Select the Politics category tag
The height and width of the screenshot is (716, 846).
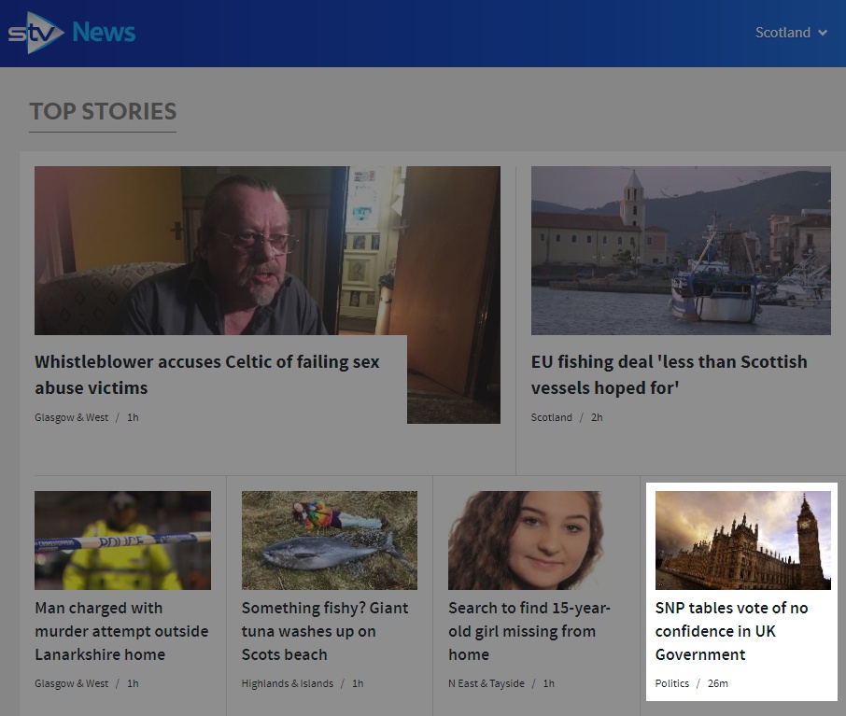coord(671,683)
